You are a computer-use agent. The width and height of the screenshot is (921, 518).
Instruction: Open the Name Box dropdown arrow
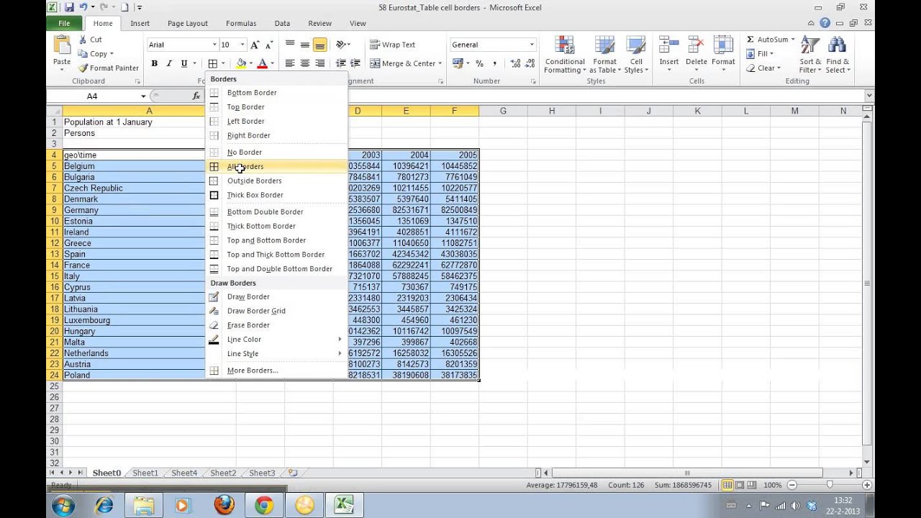[143, 96]
